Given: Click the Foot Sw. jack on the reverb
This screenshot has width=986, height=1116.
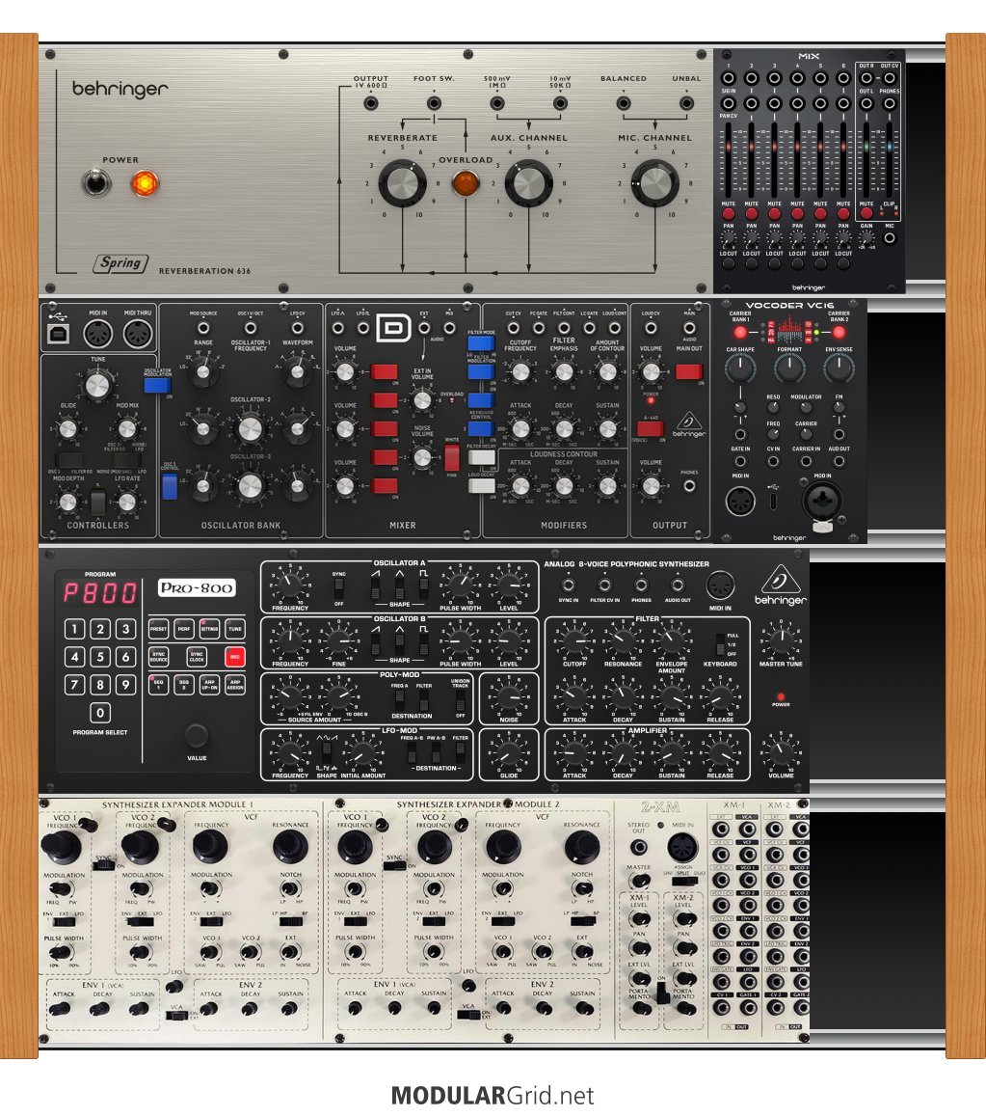Looking at the screenshot, I should [434, 103].
